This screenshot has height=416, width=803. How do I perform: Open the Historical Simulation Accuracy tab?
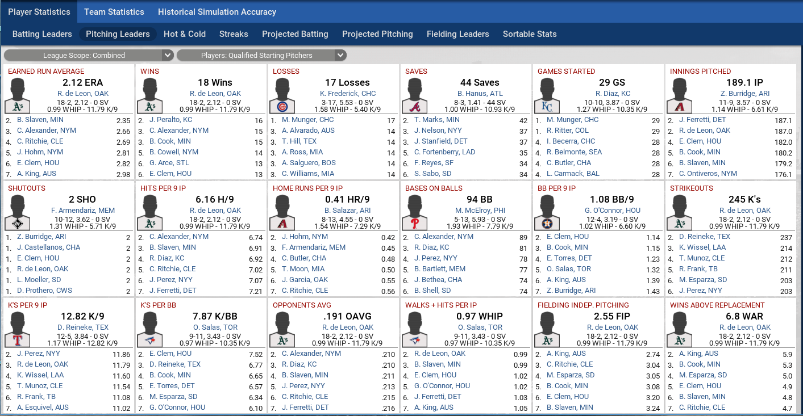pyautogui.click(x=217, y=11)
